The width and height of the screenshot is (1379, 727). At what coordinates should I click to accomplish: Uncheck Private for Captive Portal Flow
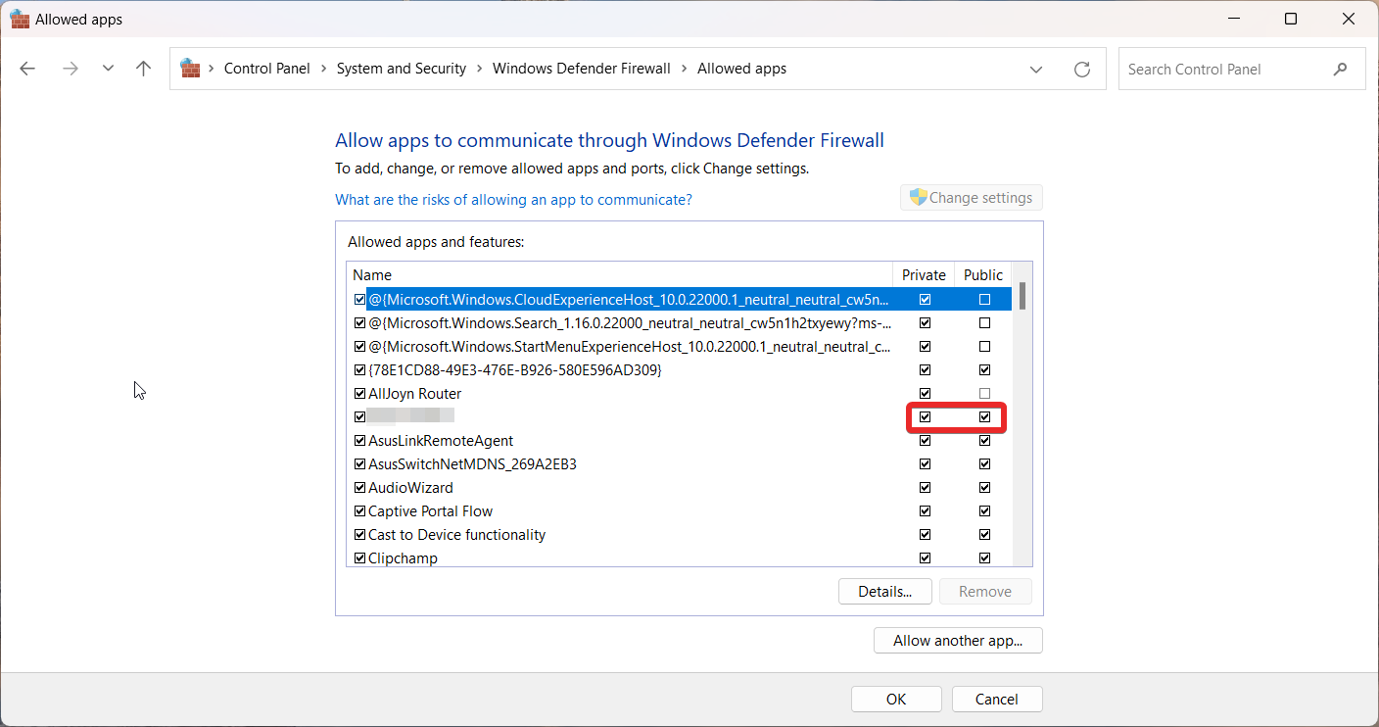click(925, 511)
